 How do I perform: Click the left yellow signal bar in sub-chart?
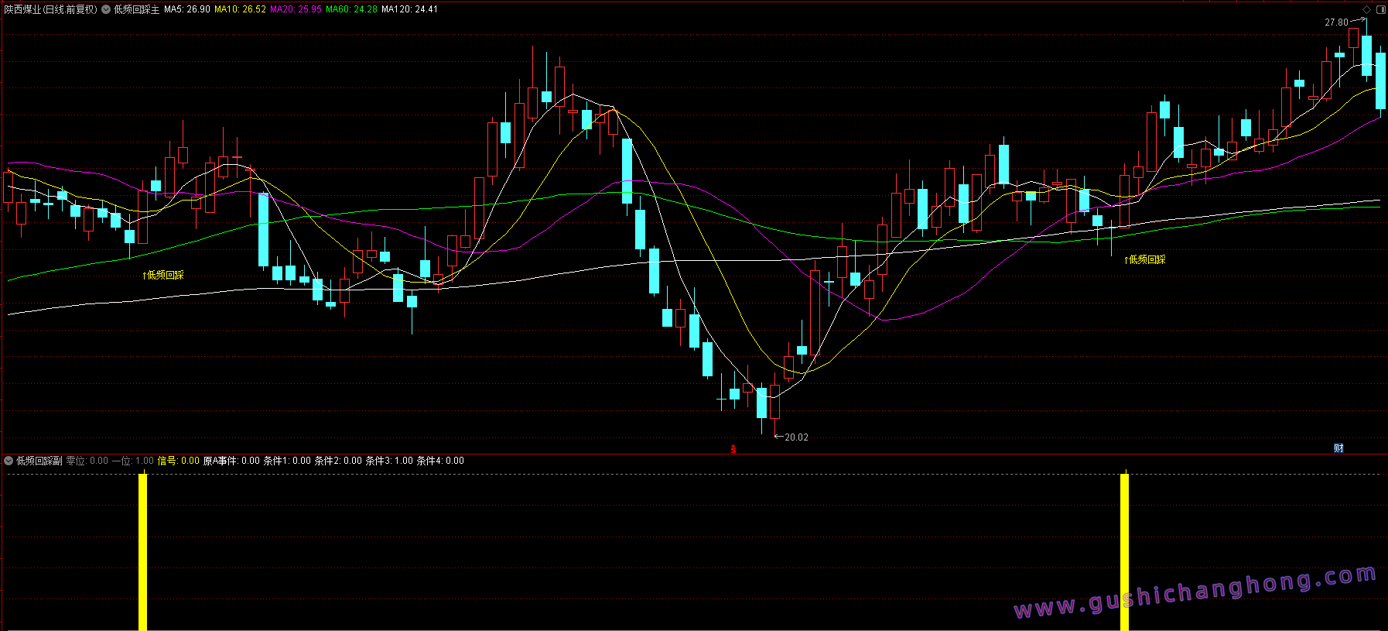142,552
